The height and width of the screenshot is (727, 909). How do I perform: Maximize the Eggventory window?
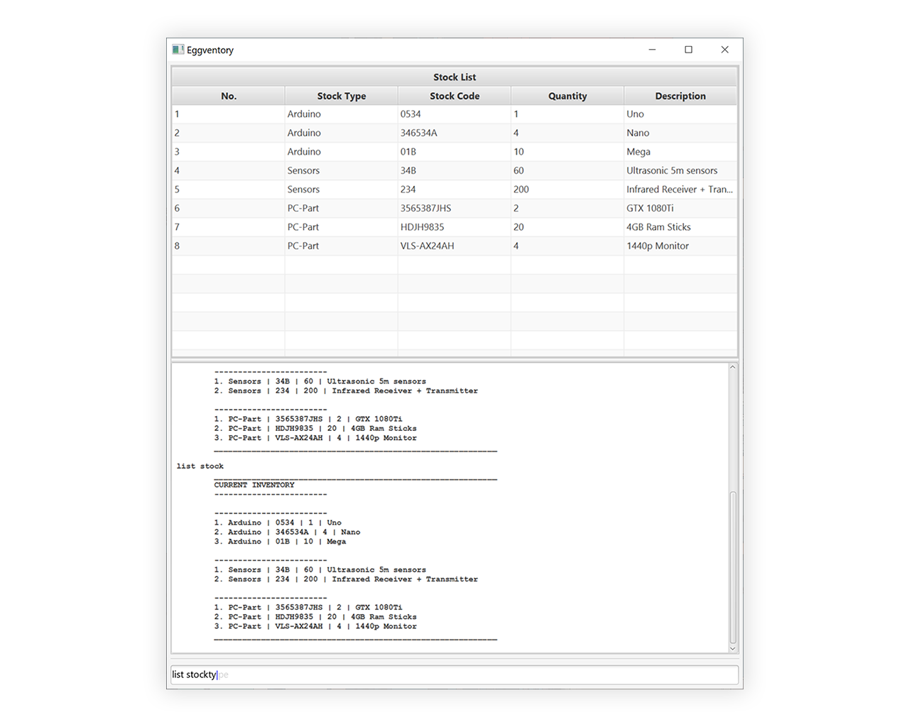click(688, 50)
